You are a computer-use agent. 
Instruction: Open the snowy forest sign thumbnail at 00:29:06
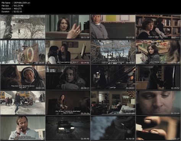(23, 52)
